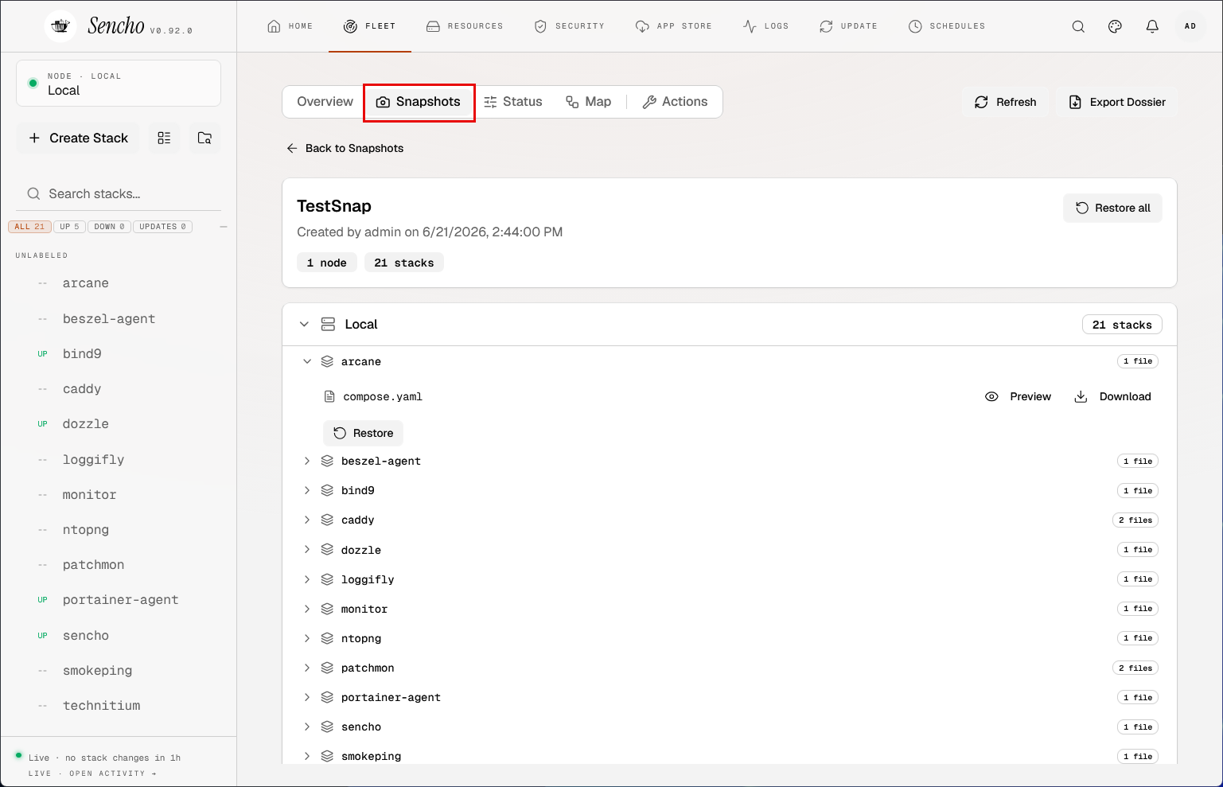Viewport: 1223px width, 787px height.
Task: Download the compose.yaml file
Action: [1112, 396]
